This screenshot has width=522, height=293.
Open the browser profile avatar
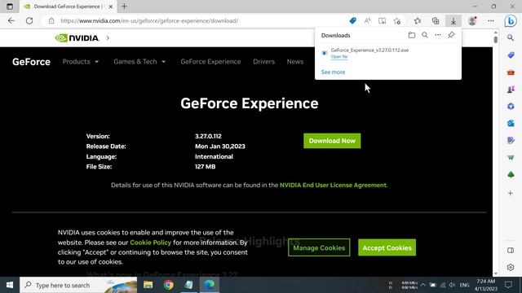click(x=472, y=20)
